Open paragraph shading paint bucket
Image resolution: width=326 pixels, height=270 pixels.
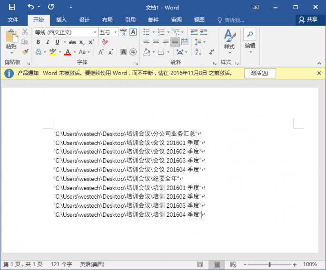pos(147,52)
